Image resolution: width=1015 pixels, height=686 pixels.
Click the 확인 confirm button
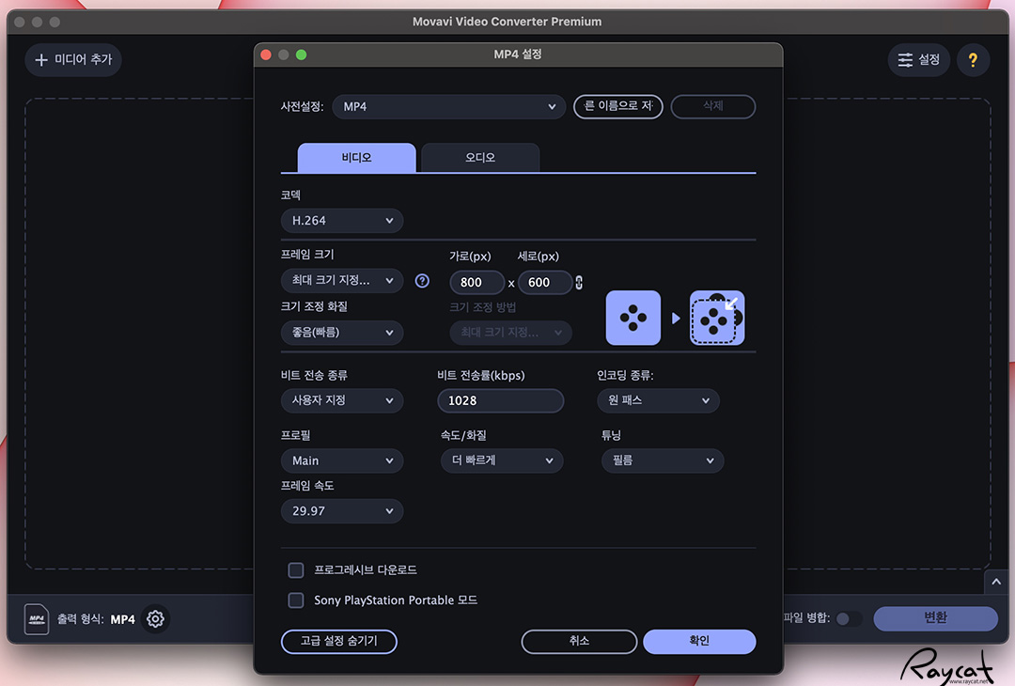(699, 641)
